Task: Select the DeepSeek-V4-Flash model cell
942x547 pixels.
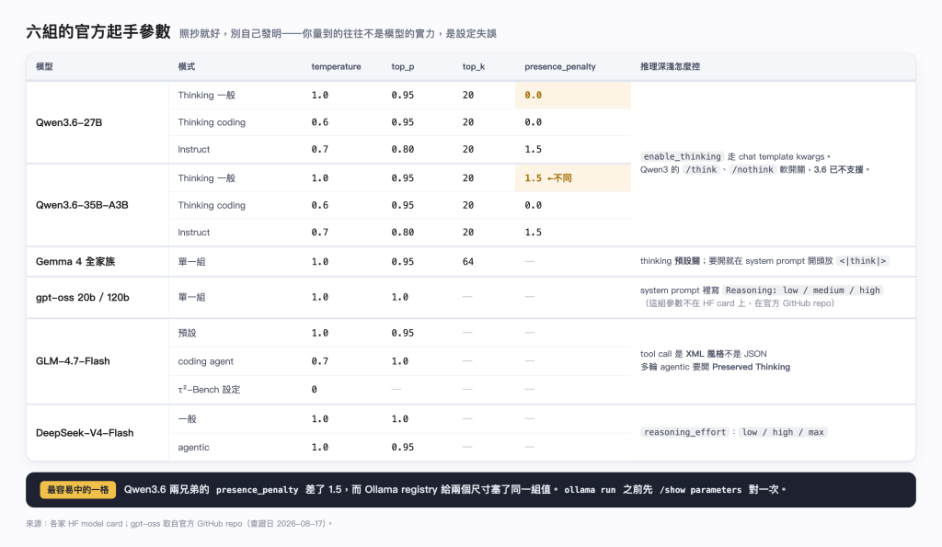Action: click(98, 433)
